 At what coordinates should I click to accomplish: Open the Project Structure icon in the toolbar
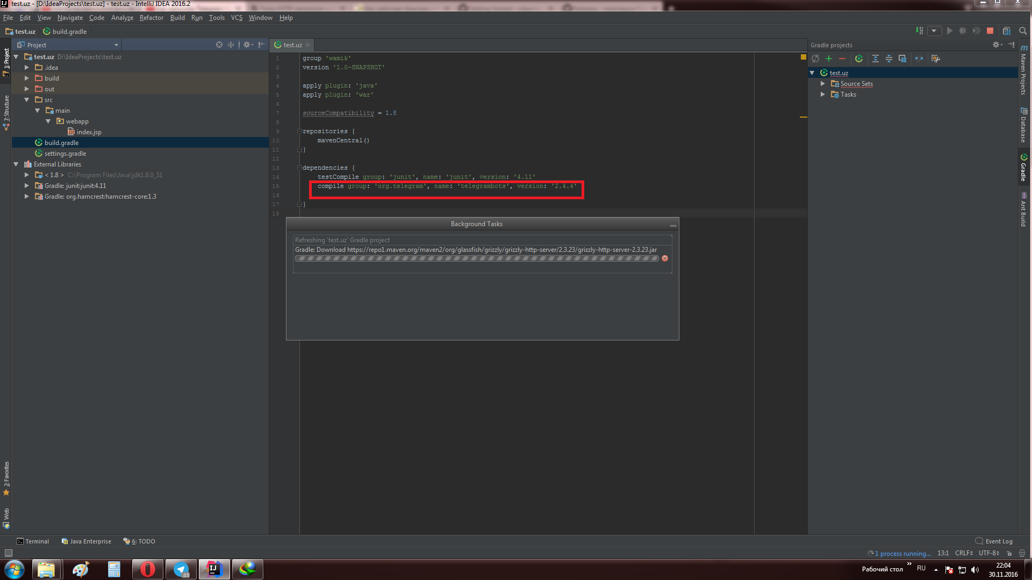[1007, 31]
